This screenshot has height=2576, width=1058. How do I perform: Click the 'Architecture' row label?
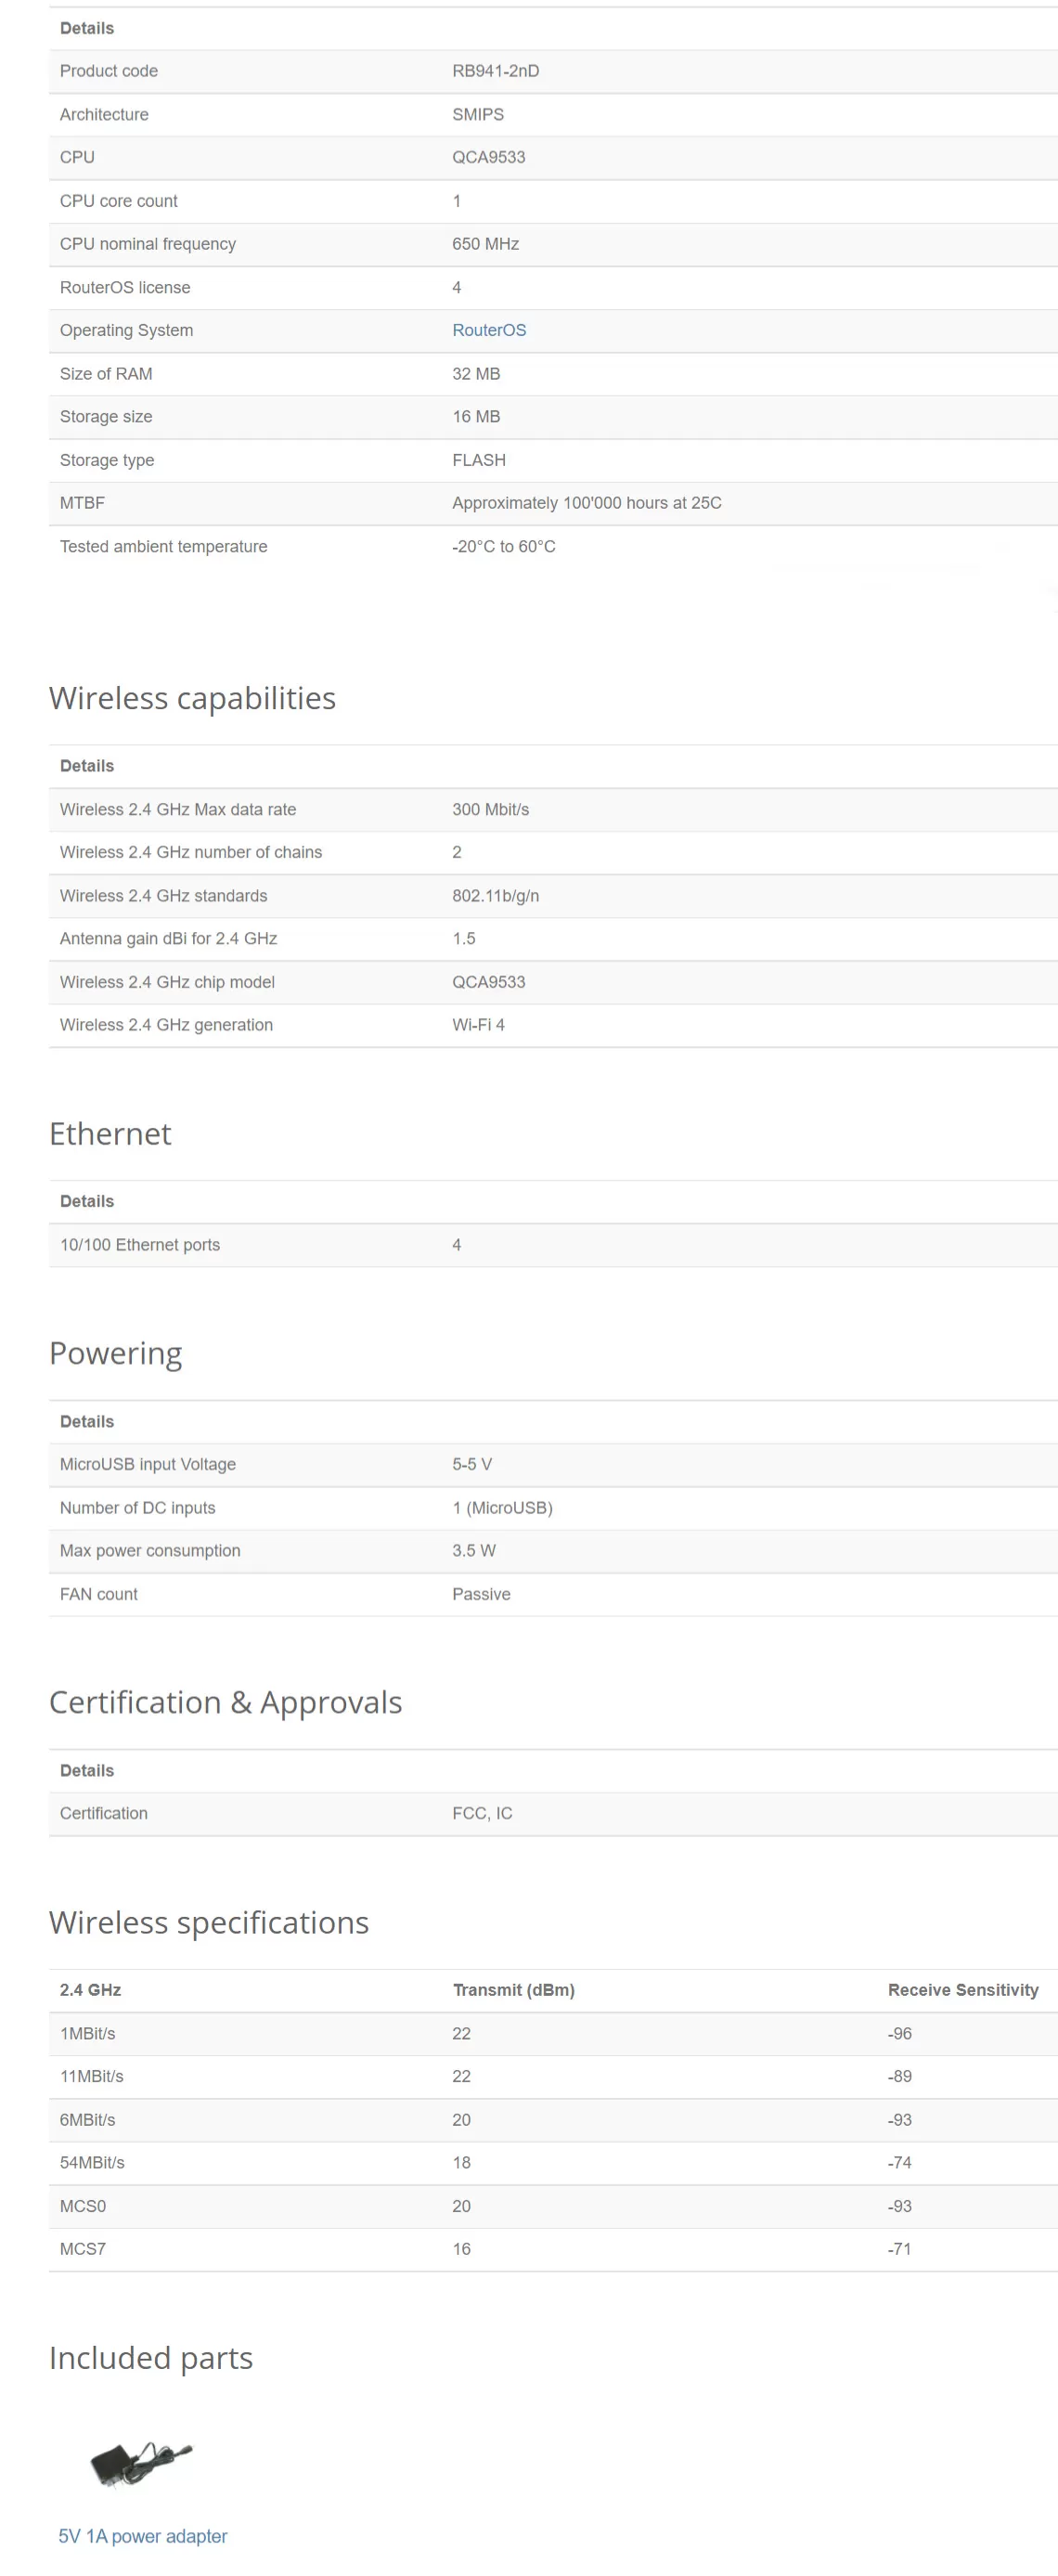tap(104, 114)
